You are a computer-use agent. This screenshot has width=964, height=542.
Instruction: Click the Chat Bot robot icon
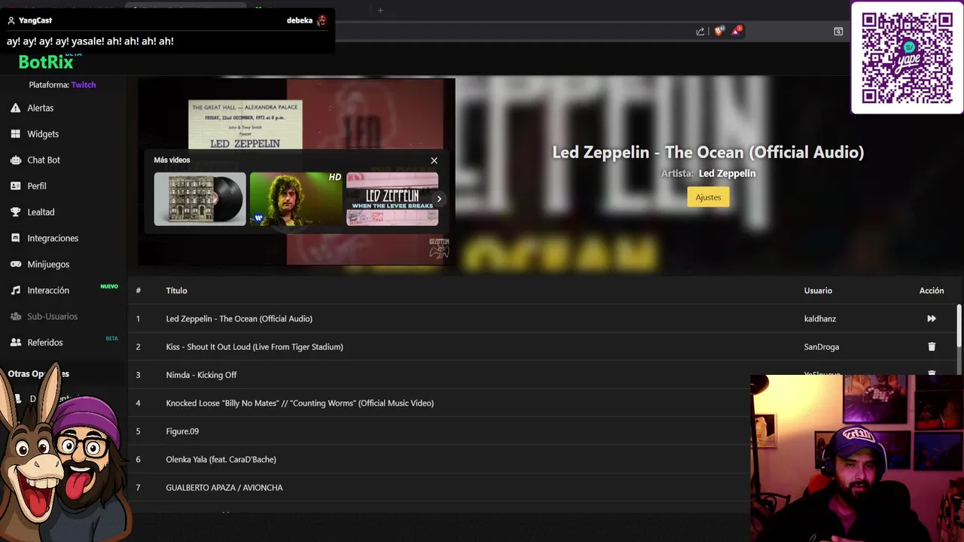tap(15, 160)
